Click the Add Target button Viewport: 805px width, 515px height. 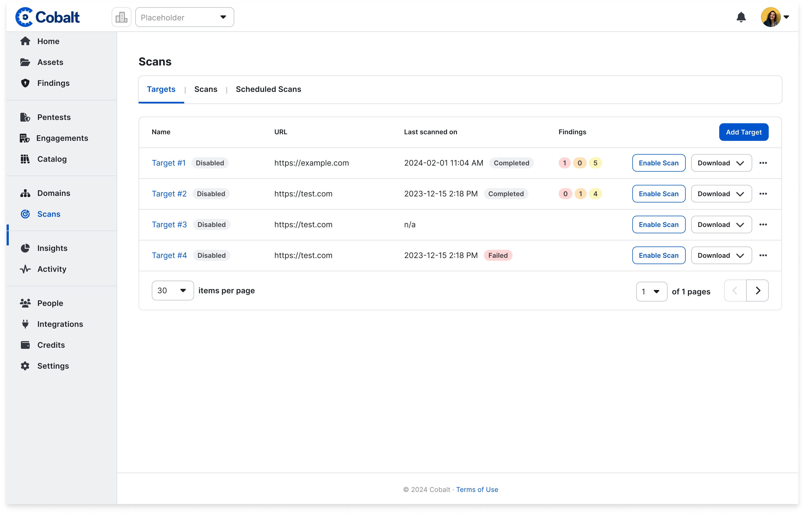tap(743, 132)
